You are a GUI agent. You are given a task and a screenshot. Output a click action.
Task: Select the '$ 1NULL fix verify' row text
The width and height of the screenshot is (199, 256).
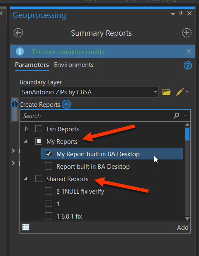coord(80,192)
